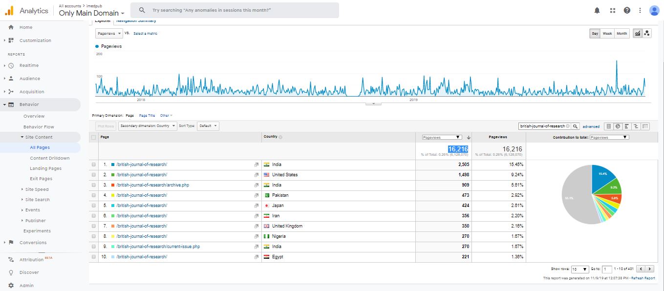Screen dimensions: 664x291
Task: Click the search magnifier beside the table filter
Action: (576, 126)
